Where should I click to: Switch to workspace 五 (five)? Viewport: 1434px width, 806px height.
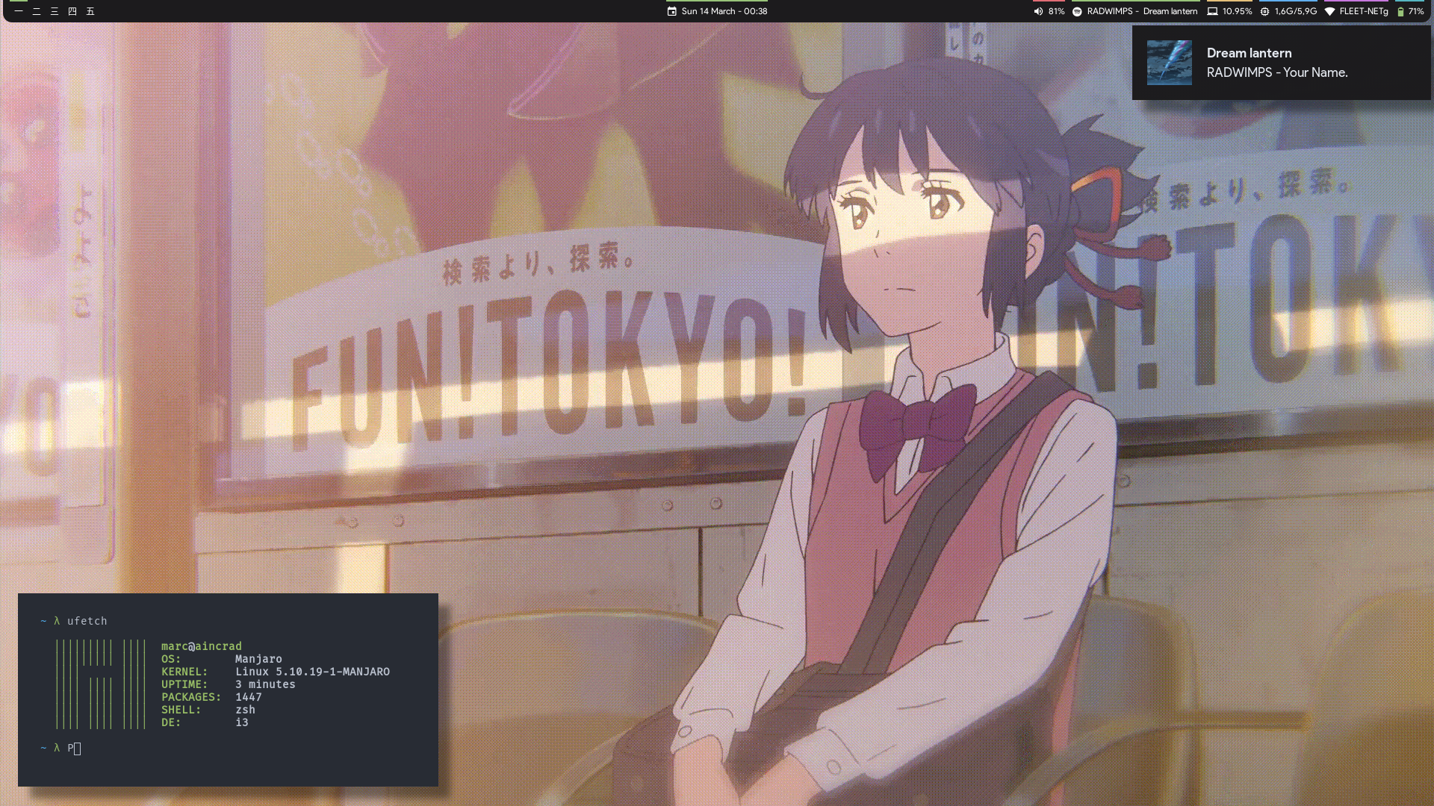coord(90,11)
